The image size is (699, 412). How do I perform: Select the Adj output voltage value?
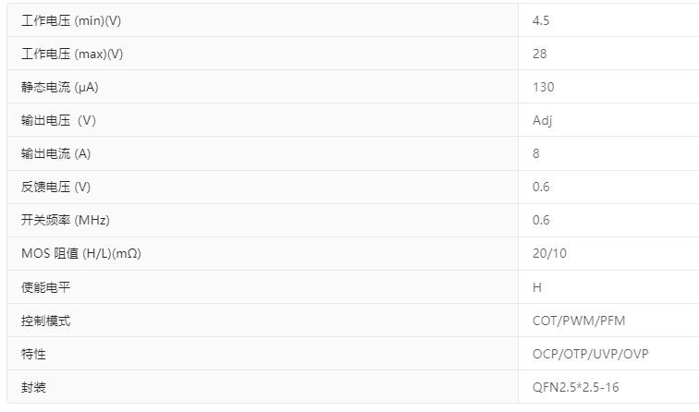[543, 120]
